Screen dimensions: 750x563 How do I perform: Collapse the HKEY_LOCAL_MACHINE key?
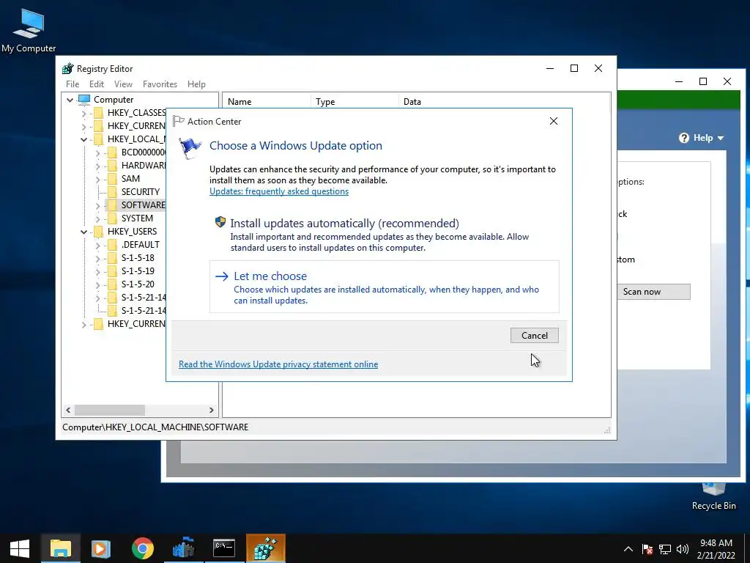coord(83,139)
